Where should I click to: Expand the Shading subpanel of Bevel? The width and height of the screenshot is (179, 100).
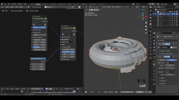pos(162,84)
